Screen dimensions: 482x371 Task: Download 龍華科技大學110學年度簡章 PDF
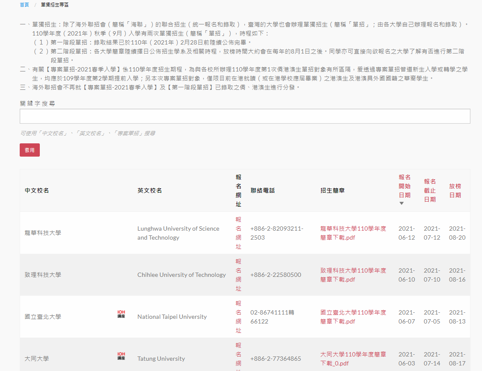(353, 233)
